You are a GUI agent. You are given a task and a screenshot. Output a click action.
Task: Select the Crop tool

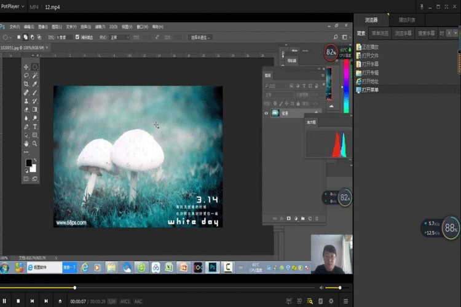pyautogui.click(x=26, y=84)
